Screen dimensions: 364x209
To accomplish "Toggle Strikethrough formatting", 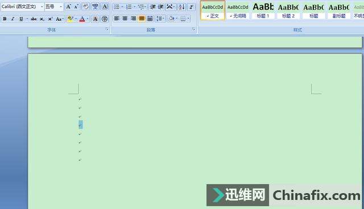I will (x=34, y=19).
